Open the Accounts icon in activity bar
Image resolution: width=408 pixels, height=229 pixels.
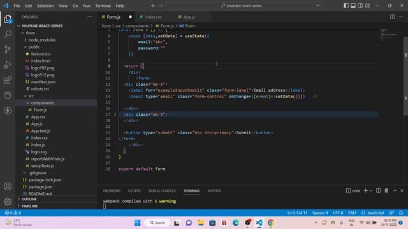pyautogui.click(x=8, y=186)
